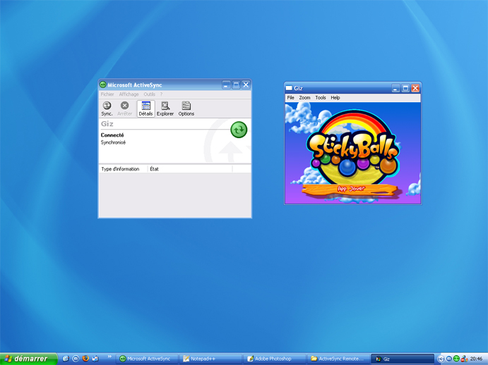Click the quick launch icon after Firefox

pyautogui.click(x=95, y=359)
